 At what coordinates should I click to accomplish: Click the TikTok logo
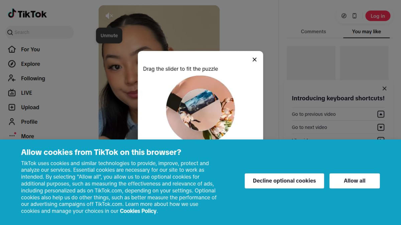(x=27, y=14)
